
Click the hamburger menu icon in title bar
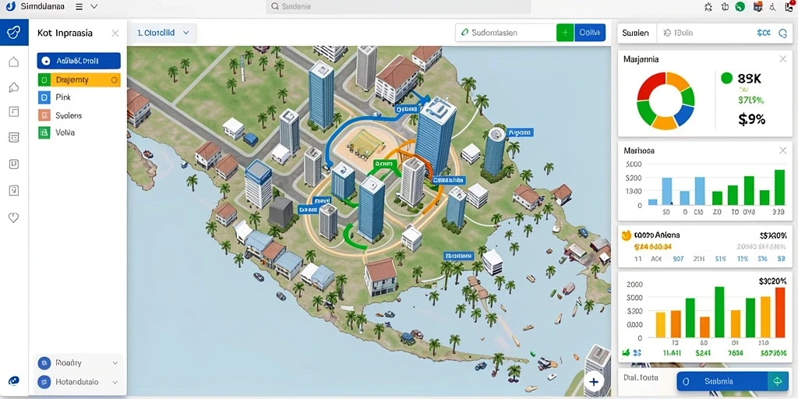click(79, 6)
